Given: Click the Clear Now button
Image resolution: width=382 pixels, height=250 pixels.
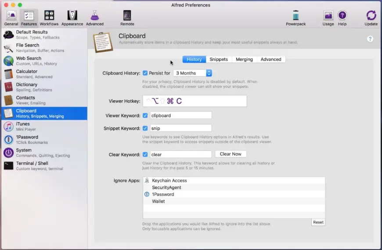Looking at the screenshot, I should click(x=231, y=154).
